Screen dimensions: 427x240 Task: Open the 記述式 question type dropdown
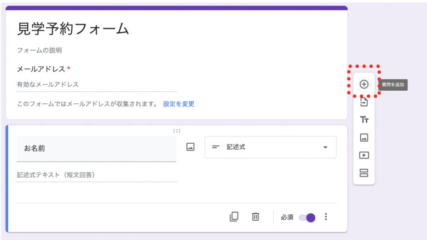(270, 147)
